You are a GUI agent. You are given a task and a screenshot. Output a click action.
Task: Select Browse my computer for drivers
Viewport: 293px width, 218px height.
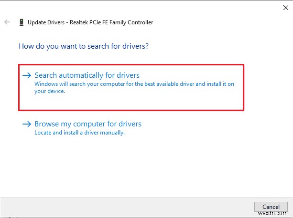(88, 124)
